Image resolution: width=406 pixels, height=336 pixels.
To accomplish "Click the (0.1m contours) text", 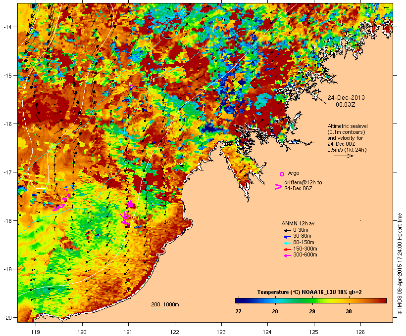I will [346, 132].
